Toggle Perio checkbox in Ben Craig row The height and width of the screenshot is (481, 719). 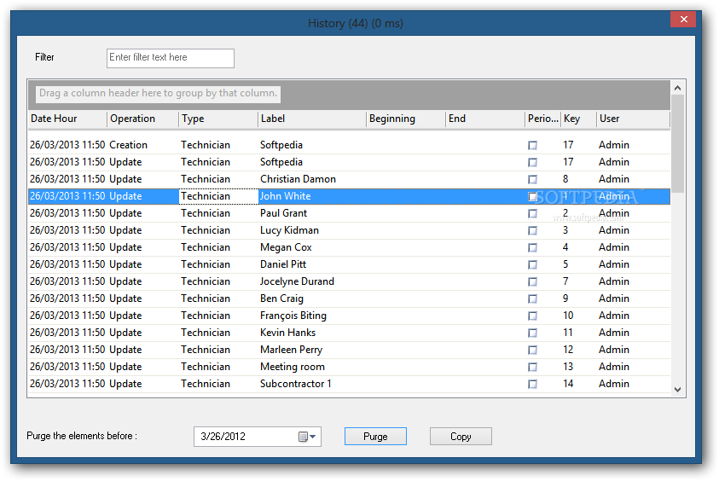(532, 299)
